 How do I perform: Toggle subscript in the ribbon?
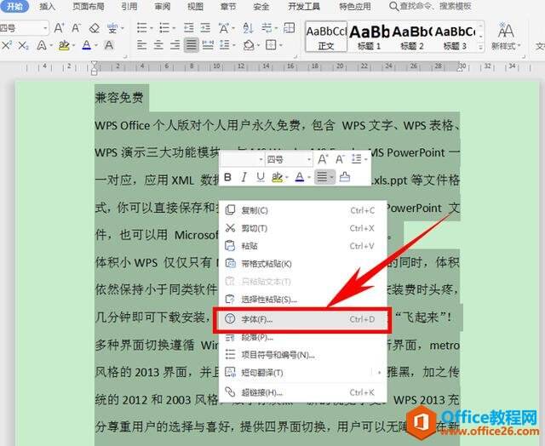pos(23,45)
